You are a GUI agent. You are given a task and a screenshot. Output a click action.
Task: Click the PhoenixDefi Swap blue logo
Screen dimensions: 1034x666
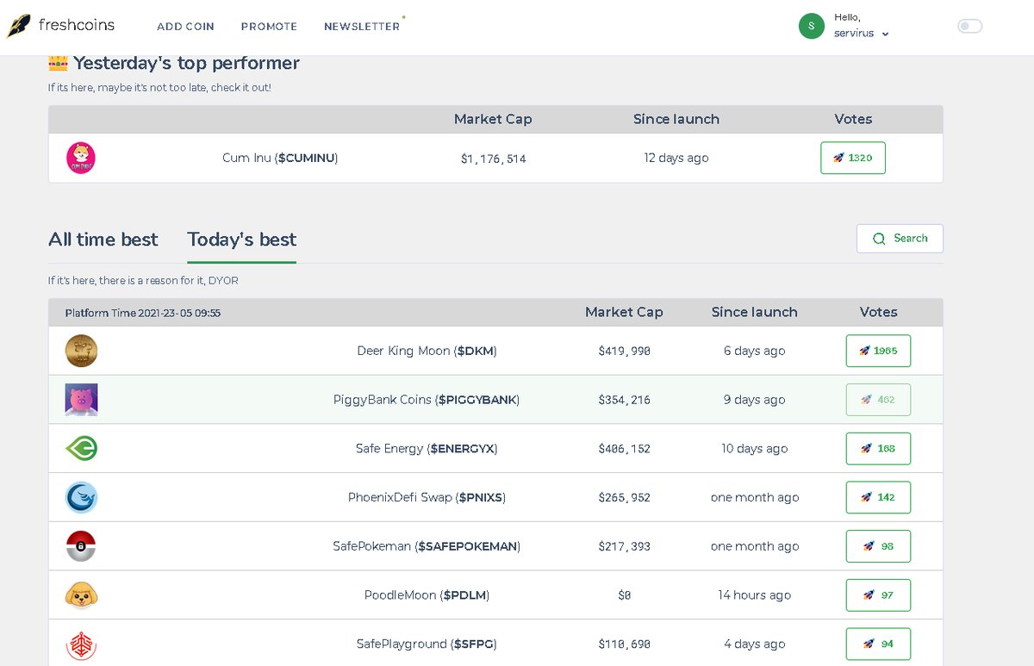click(x=81, y=497)
